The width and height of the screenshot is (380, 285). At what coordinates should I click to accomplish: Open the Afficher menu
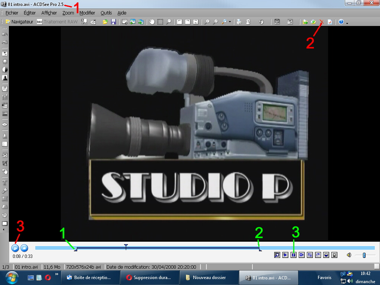[x=49, y=13]
